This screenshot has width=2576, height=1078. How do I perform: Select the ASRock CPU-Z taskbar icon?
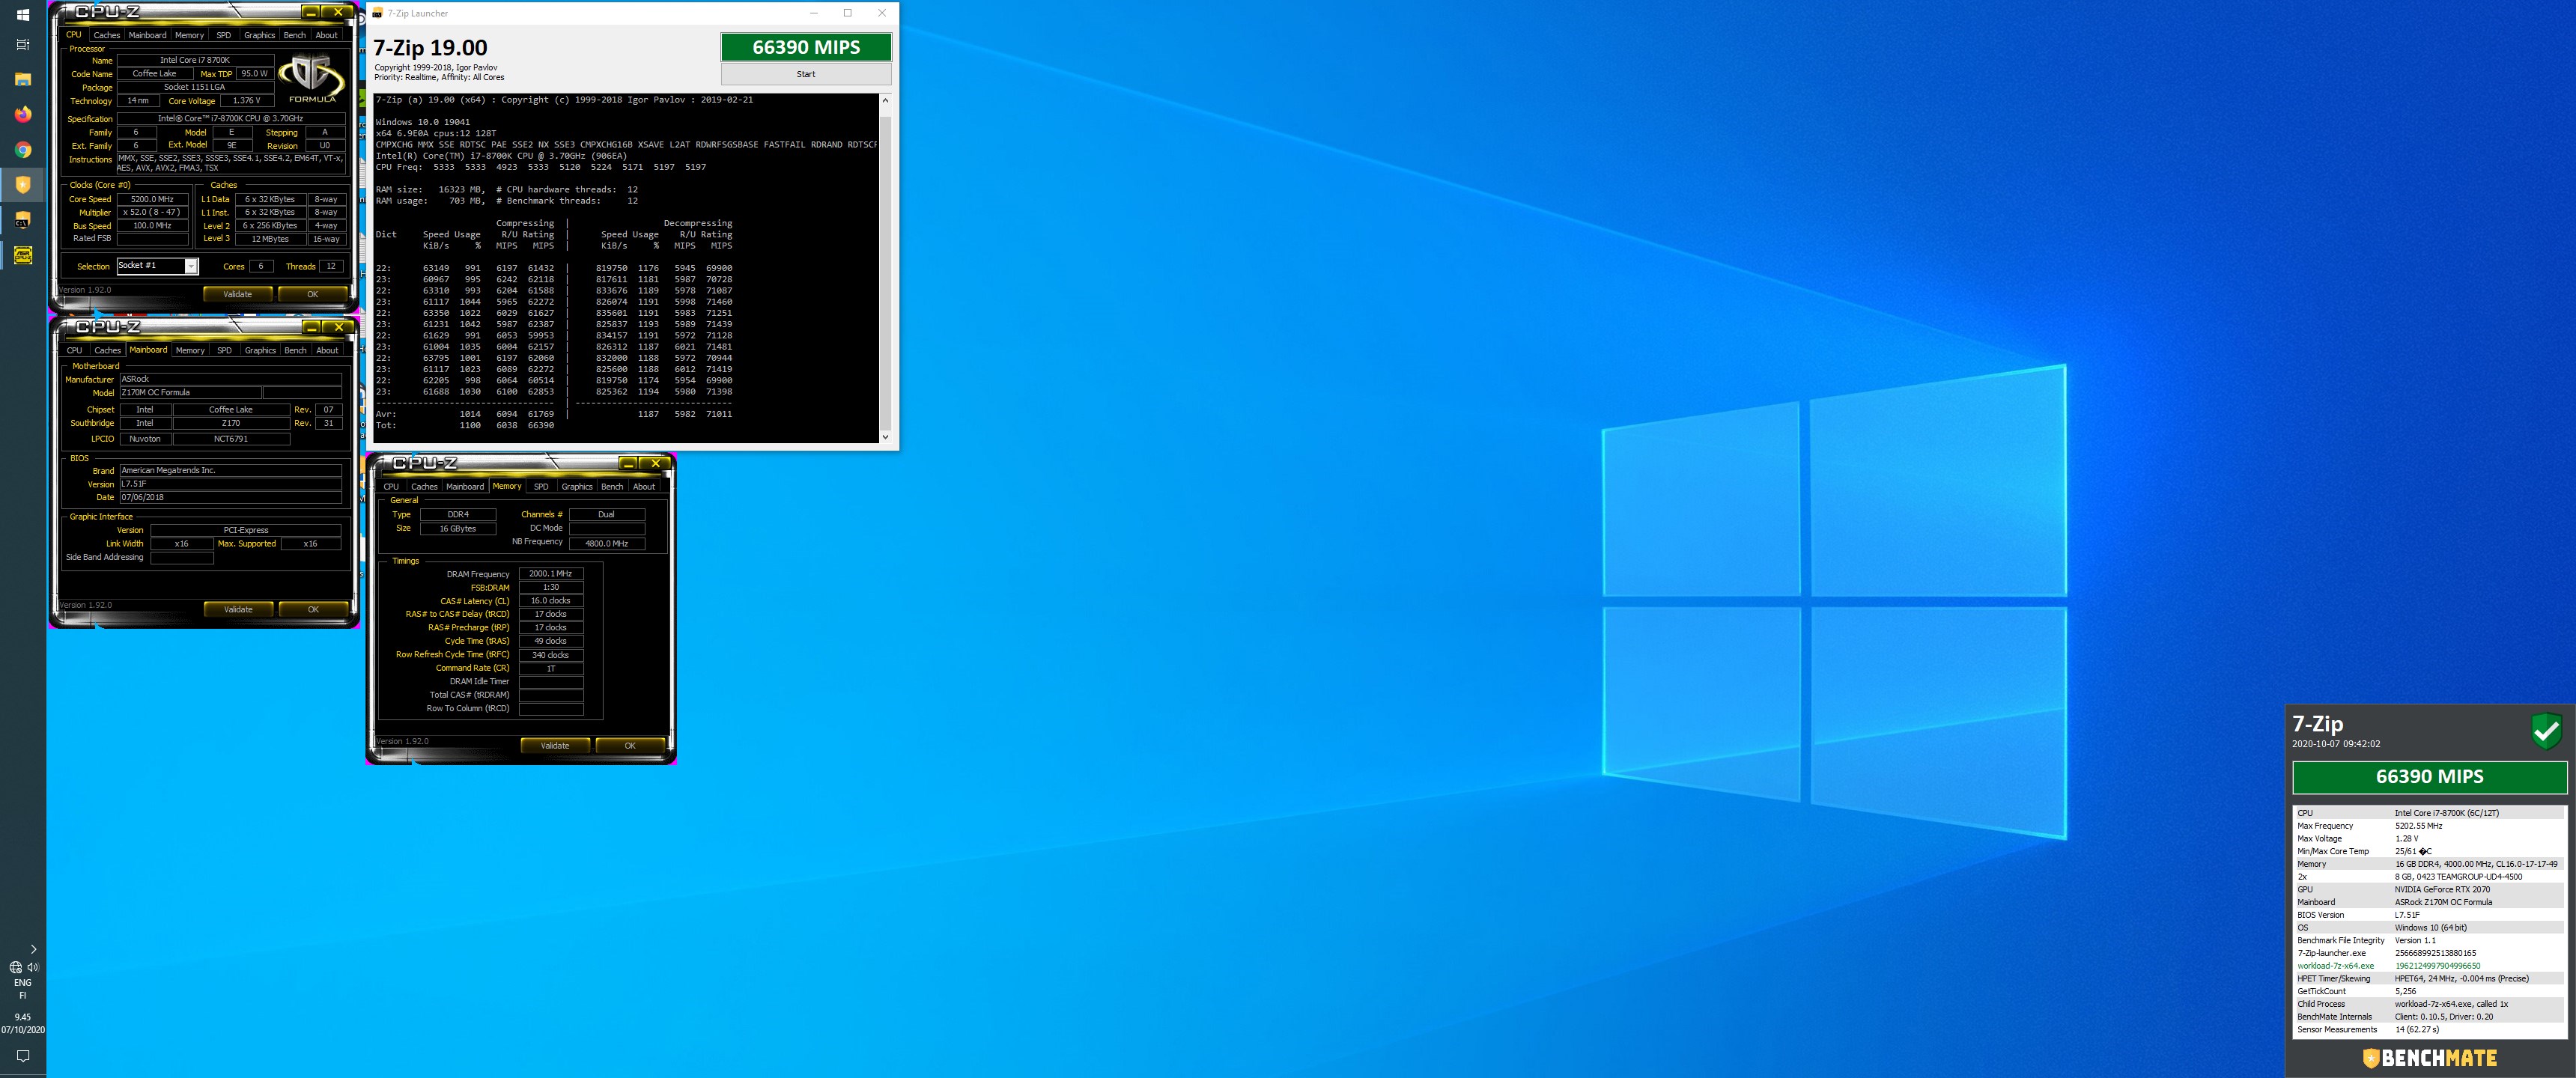click(x=23, y=256)
